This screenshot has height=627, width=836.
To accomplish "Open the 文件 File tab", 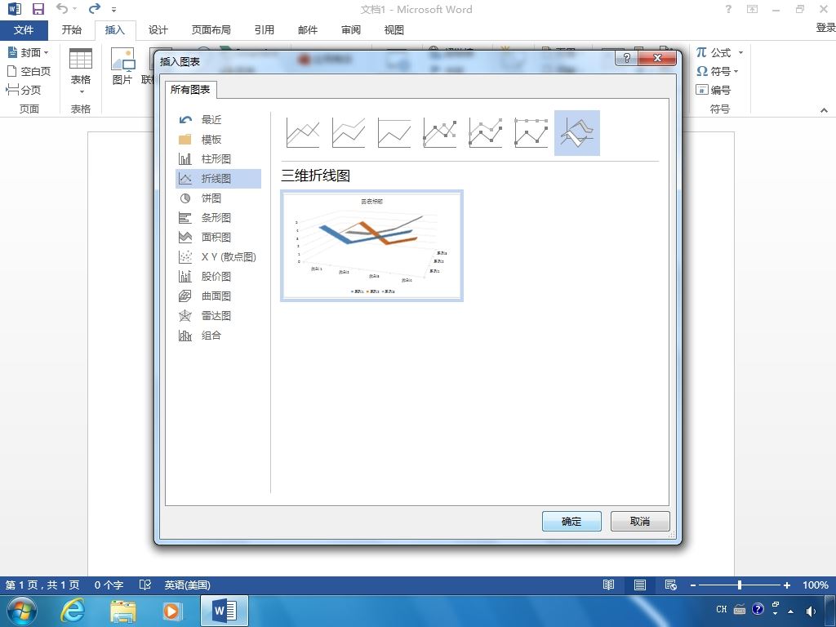I will coord(24,30).
